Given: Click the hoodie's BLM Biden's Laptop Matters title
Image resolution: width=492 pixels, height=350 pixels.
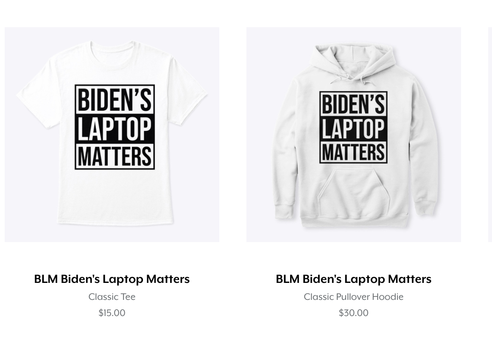Looking at the screenshot, I should (354, 279).
